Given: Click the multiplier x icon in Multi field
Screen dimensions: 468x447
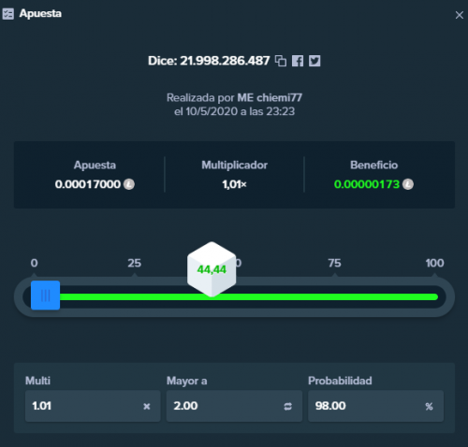Looking at the screenshot, I should [147, 407].
